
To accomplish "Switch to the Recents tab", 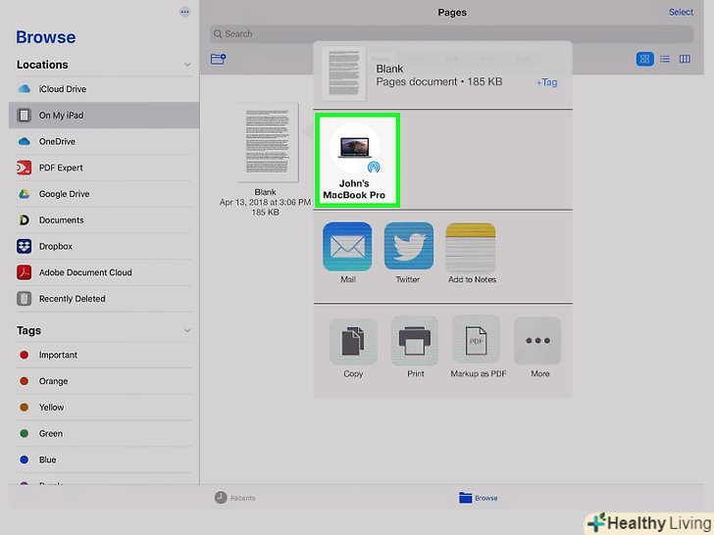I will click(x=235, y=498).
